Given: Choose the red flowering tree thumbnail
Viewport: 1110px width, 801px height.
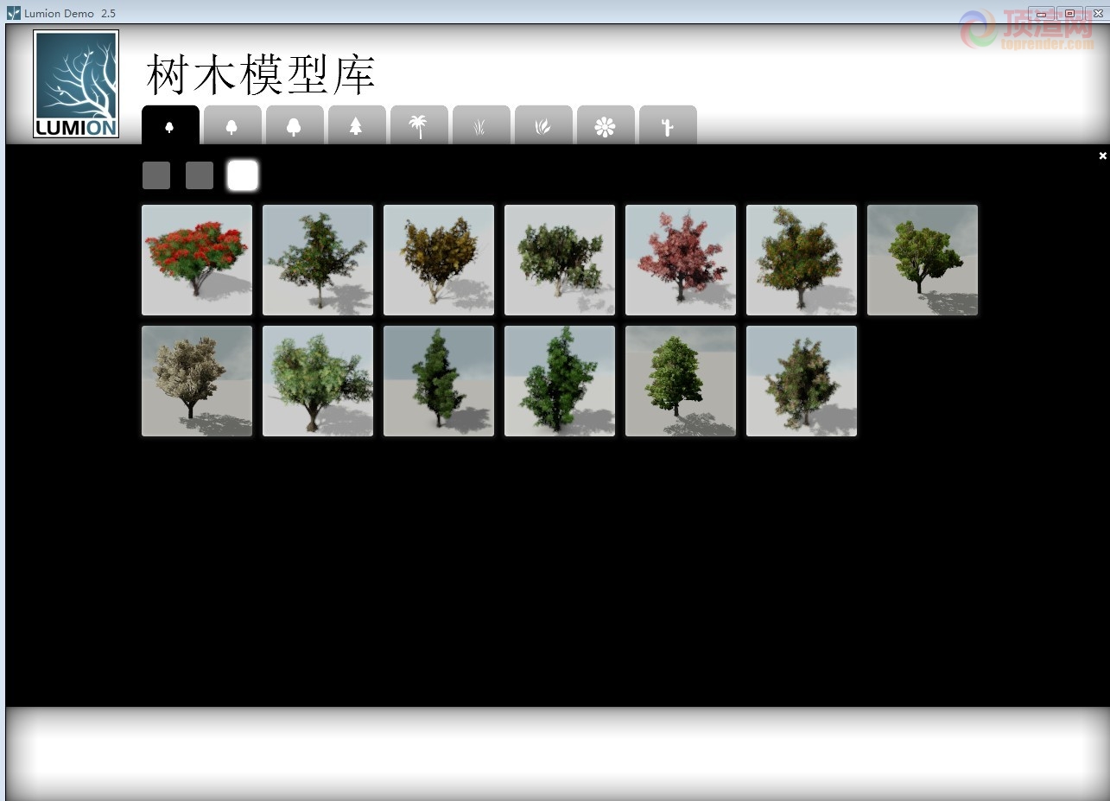Looking at the screenshot, I should (197, 260).
